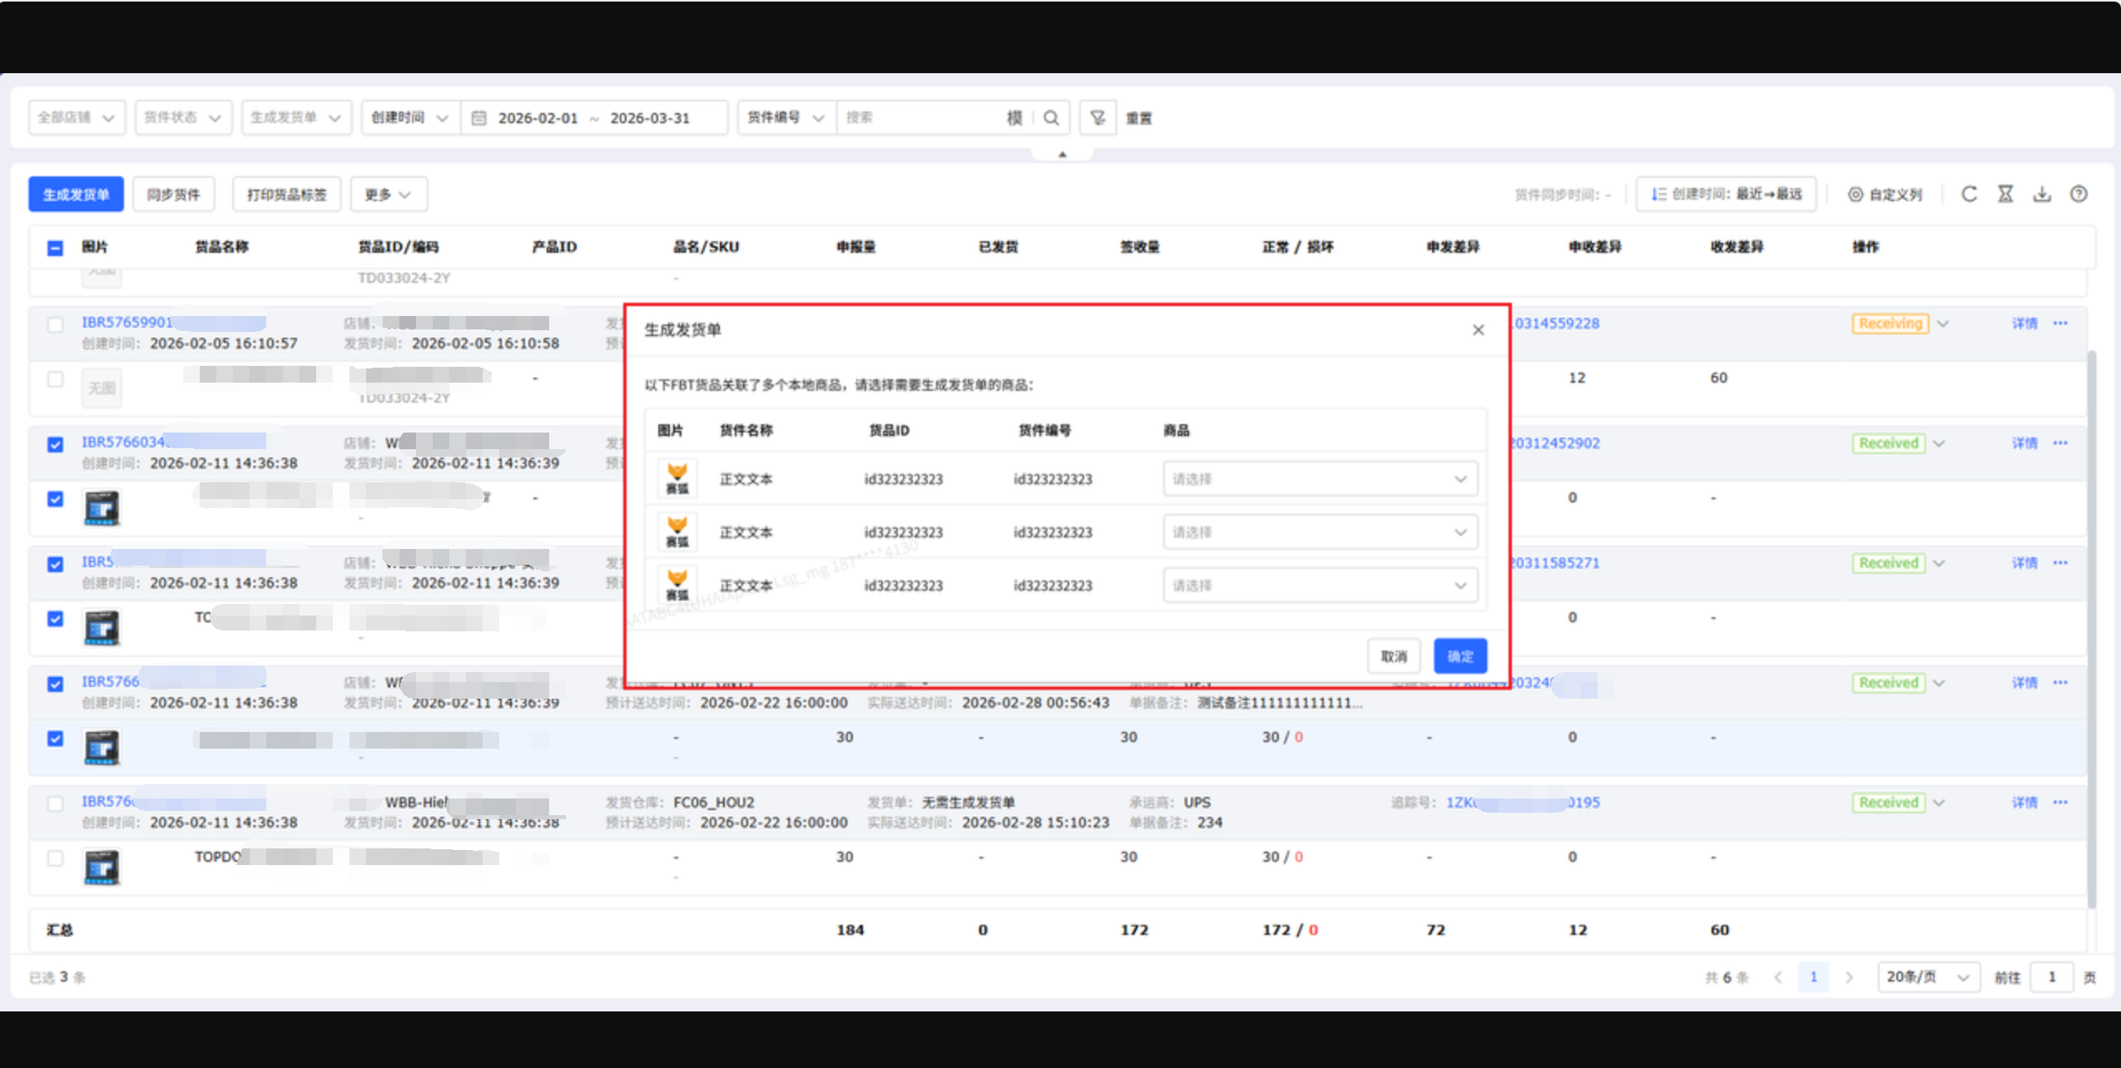
Task: Expand the 全部店铺 store filter
Action: click(77, 118)
